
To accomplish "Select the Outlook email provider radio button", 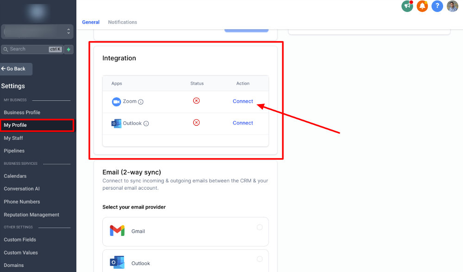I will 259,259.
